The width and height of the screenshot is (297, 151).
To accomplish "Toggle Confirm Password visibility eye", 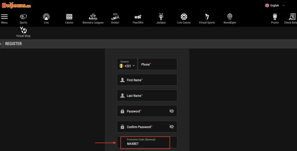I will pos(171,127).
